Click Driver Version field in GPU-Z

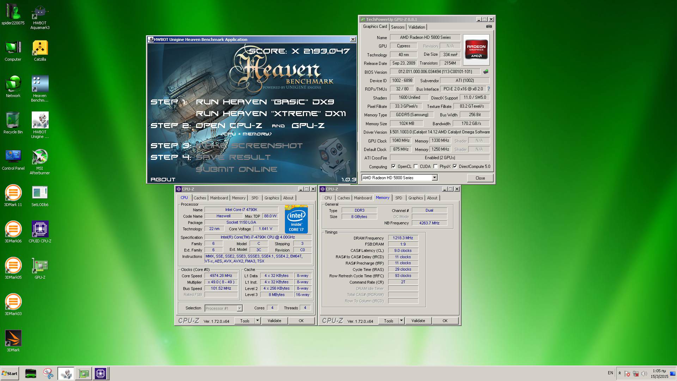coord(440,132)
